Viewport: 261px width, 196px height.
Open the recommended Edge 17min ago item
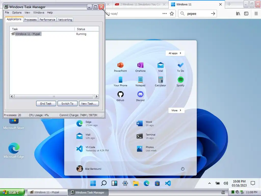click(87, 124)
